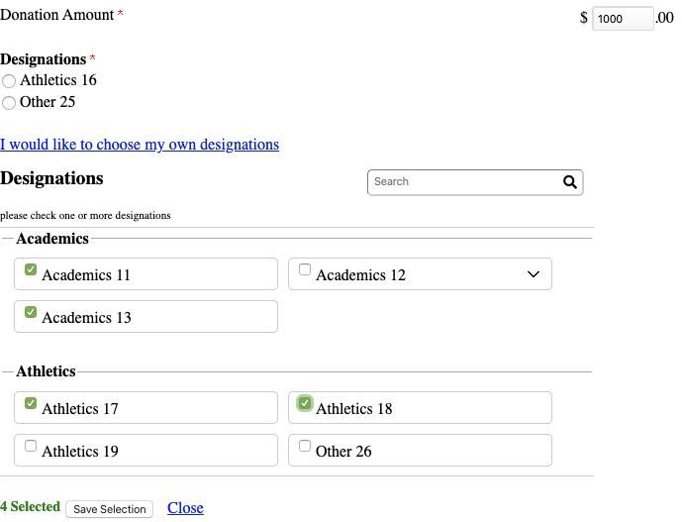682x522 pixels.
Task: Check the Academics 12 checkbox
Action: pyautogui.click(x=305, y=269)
